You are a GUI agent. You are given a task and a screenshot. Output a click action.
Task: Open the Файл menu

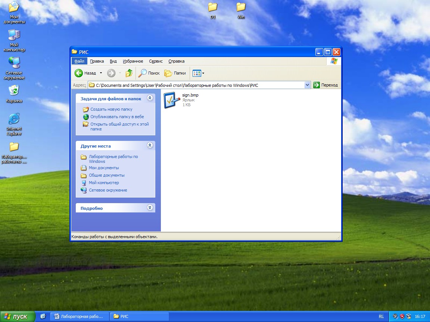80,61
